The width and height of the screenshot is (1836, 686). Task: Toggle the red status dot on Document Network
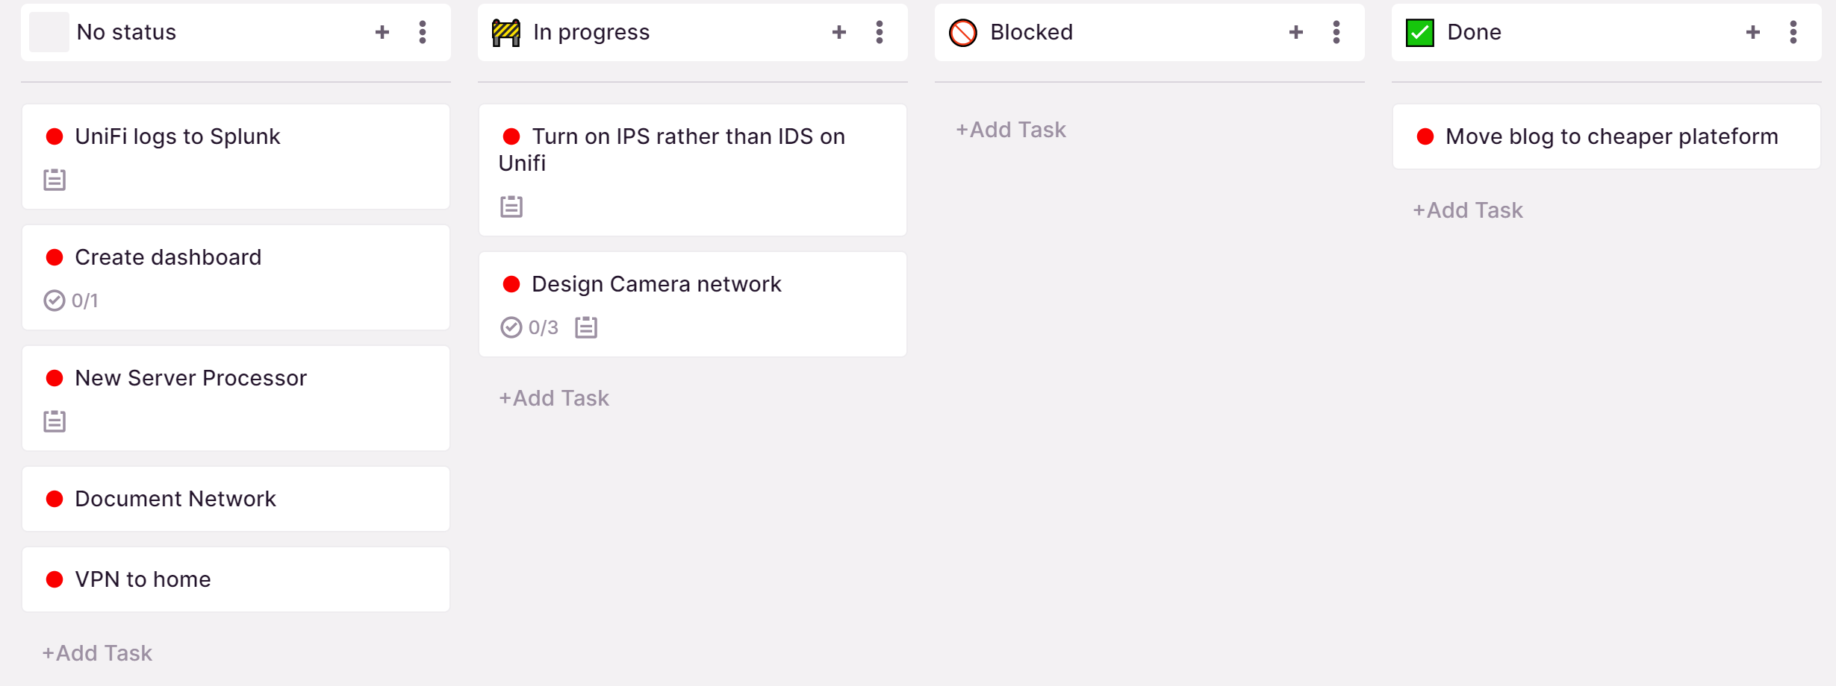coord(55,499)
